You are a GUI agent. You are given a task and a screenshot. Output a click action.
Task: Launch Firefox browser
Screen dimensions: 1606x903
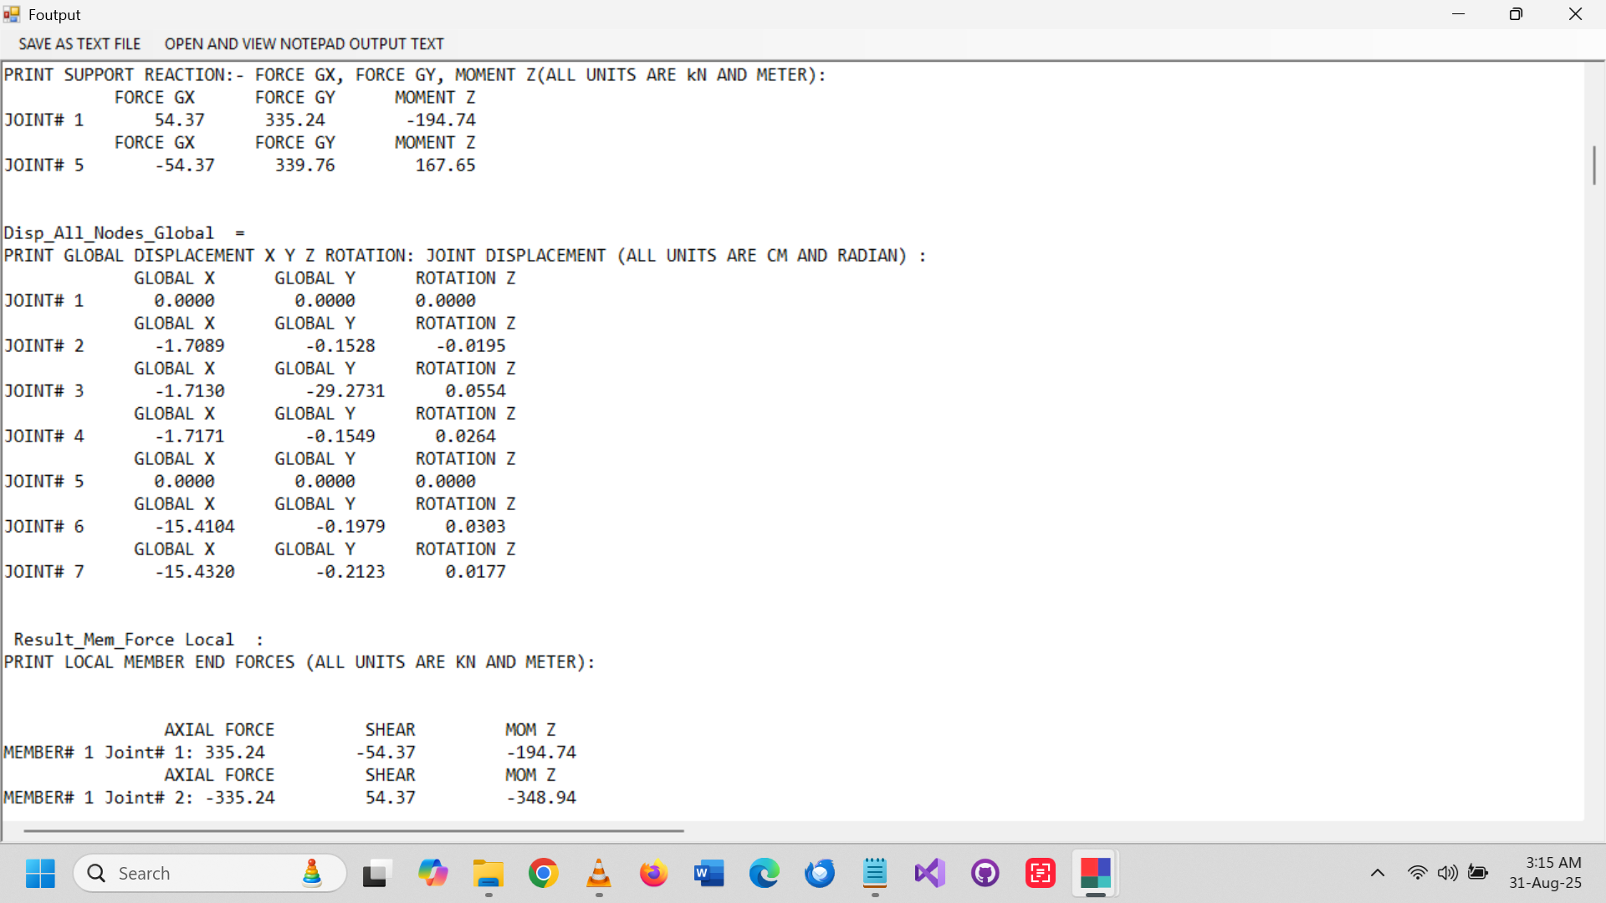[653, 873]
